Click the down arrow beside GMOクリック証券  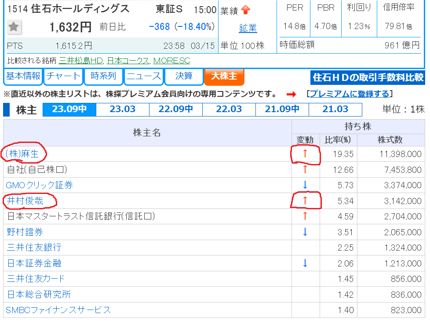(x=305, y=185)
